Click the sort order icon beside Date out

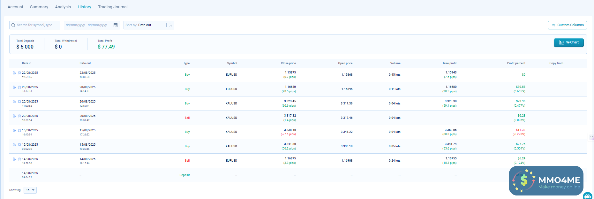coord(170,25)
